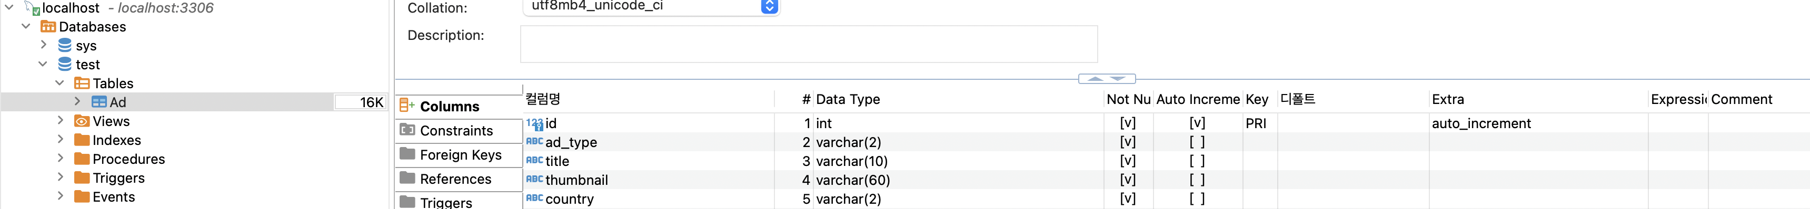The height and width of the screenshot is (209, 1810).
Task: Click the test database icon
Action: (x=65, y=65)
